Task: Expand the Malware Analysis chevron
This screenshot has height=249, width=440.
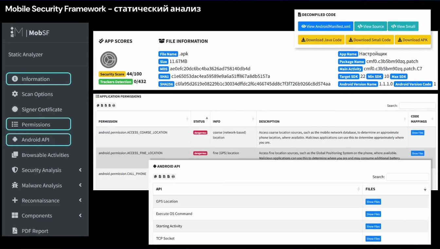Action: pos(80,185)
